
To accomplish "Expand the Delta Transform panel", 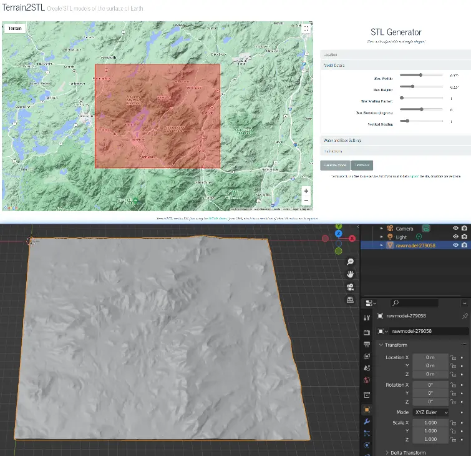I will coord(387,452).
